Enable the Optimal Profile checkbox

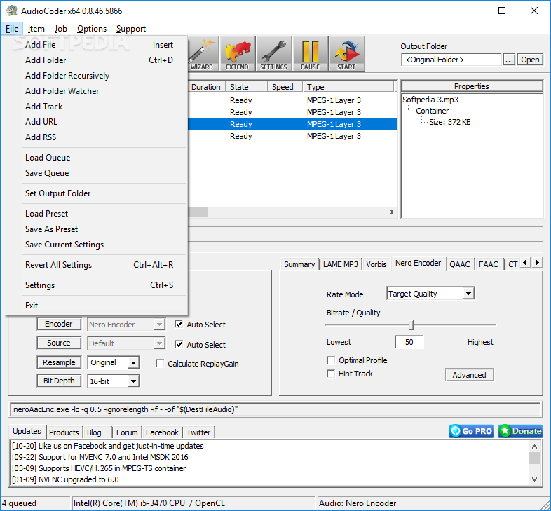pyautogui.click(x=331, y=360)
